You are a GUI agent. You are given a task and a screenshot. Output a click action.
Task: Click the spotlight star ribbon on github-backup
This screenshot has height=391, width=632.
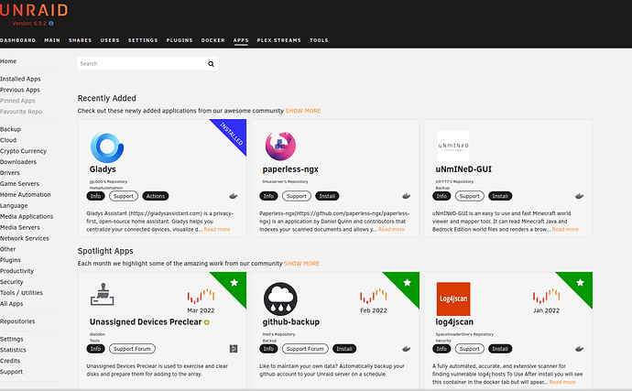click(407, 283)
